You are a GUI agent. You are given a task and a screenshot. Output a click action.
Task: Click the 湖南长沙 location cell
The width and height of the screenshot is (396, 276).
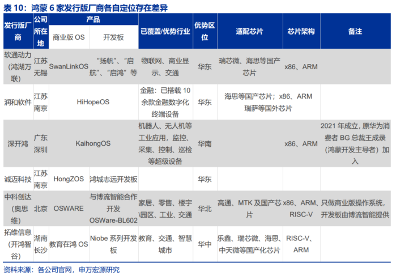pyautogui.click(x=41, y=244)
